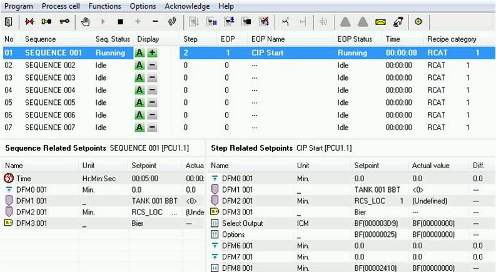Select the SEQUENCE 004 row
Image resolution: width=496 pixels, height=272 pixels.
[50, 90]
